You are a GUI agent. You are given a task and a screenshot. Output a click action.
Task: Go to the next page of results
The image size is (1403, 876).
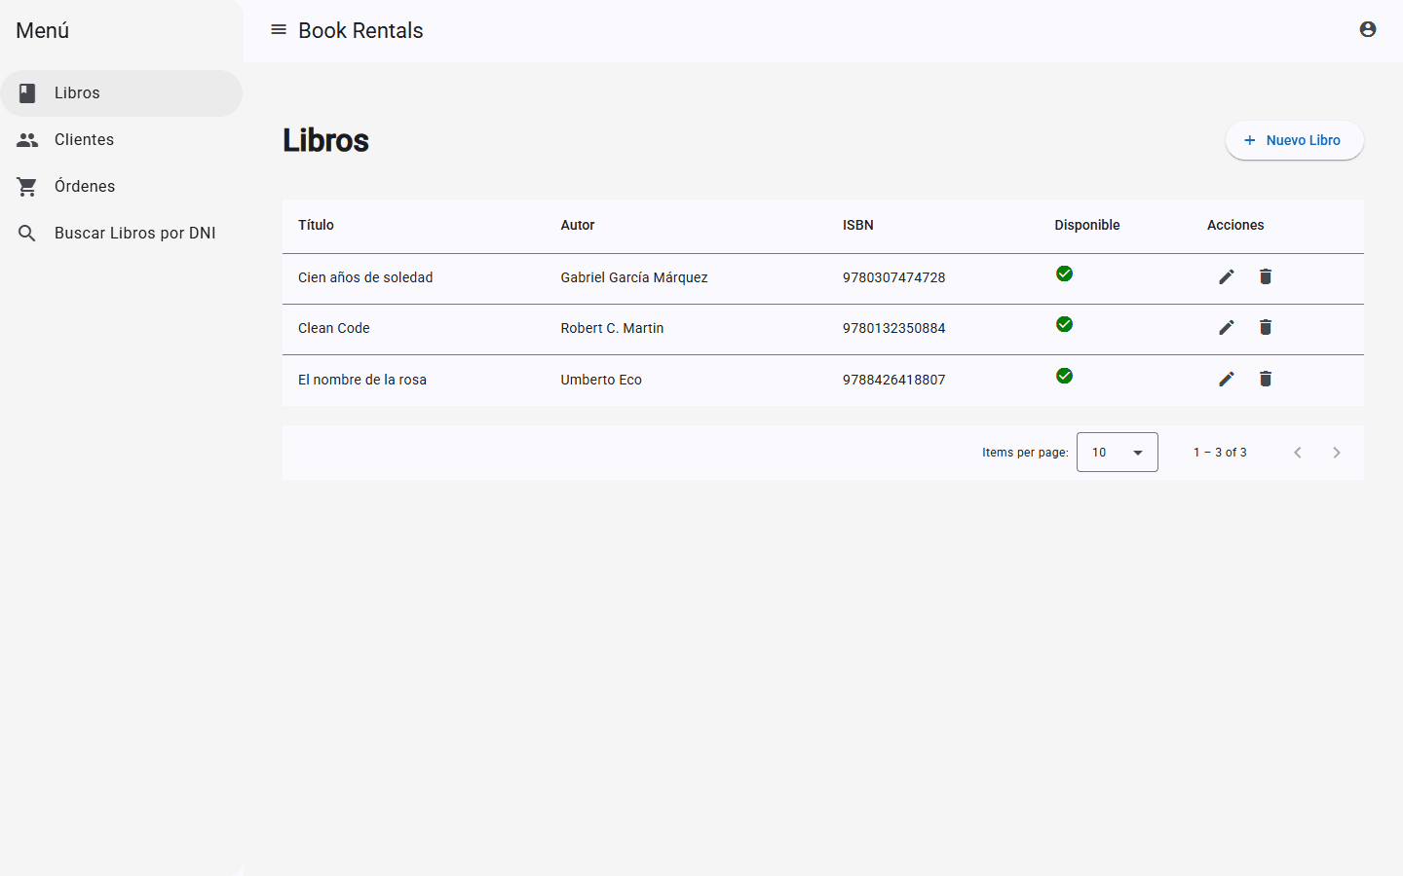(1337, 453)
